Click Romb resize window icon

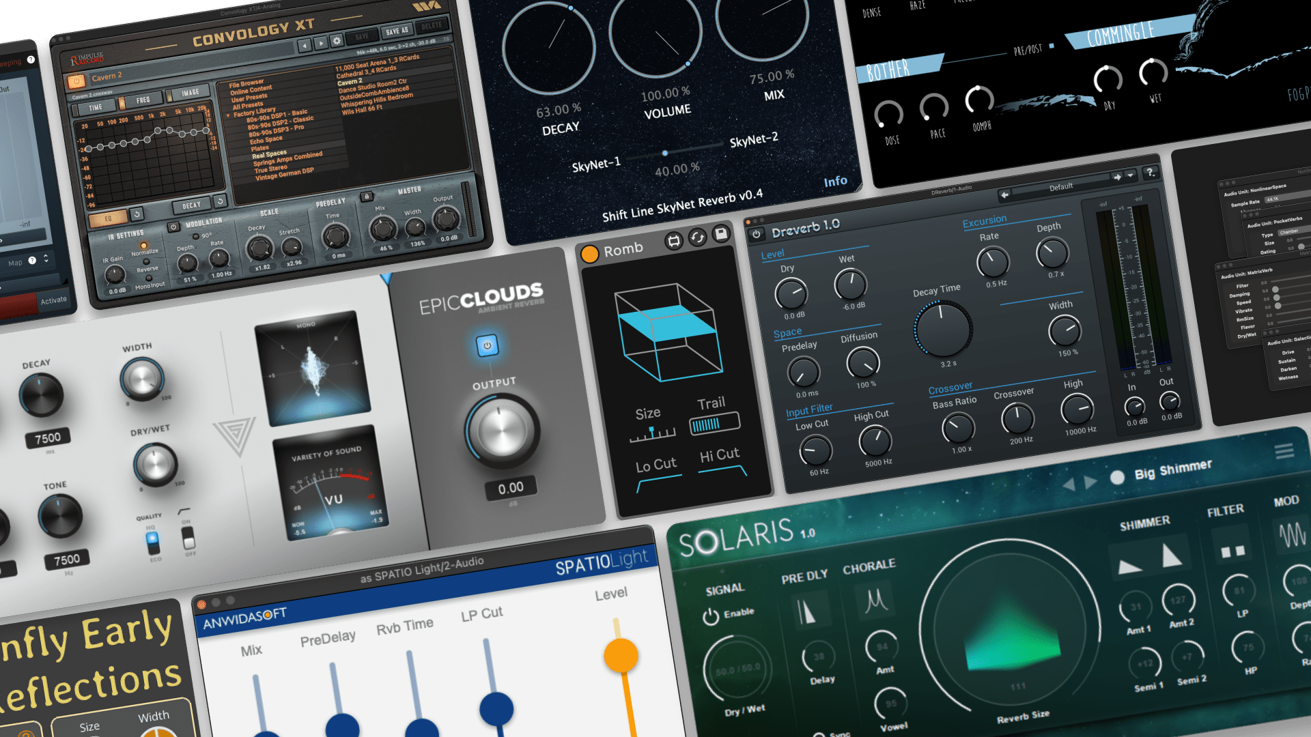(674, 241)
